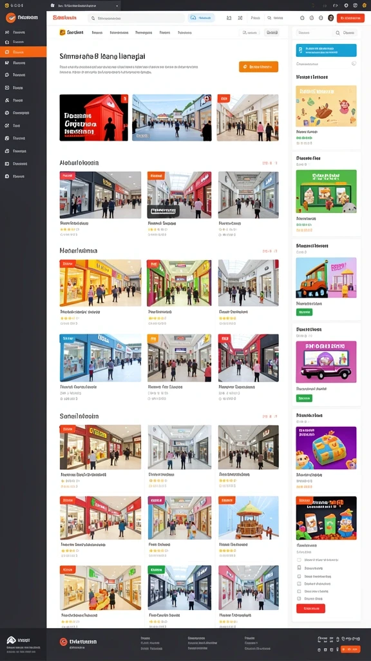Click the green button under orange truck ad

304,312
